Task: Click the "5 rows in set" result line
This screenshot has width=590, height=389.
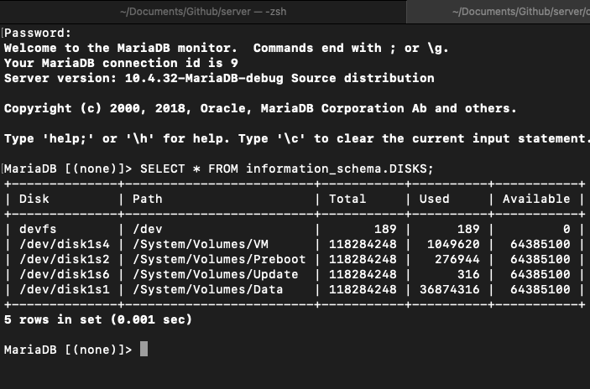Action: [x=98, y=319]
